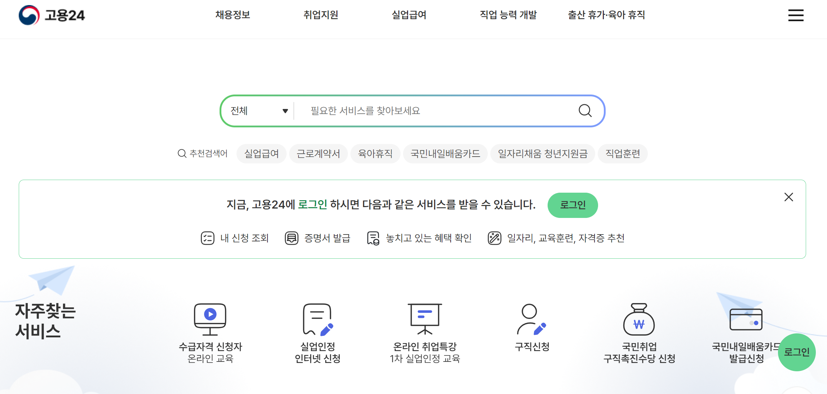Click the 직업훈련 search keyword tag
This screenshot has height=394, width=827.
pos(623,153)
